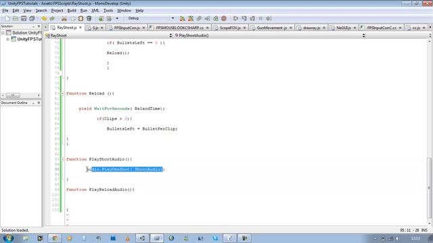The width and height of the screenshot is (433, 243).
Task: Click the New File toolbar icon
Action: 7,18
